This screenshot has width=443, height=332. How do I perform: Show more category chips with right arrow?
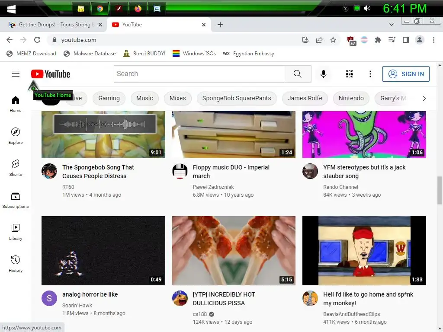coord(424,99)
